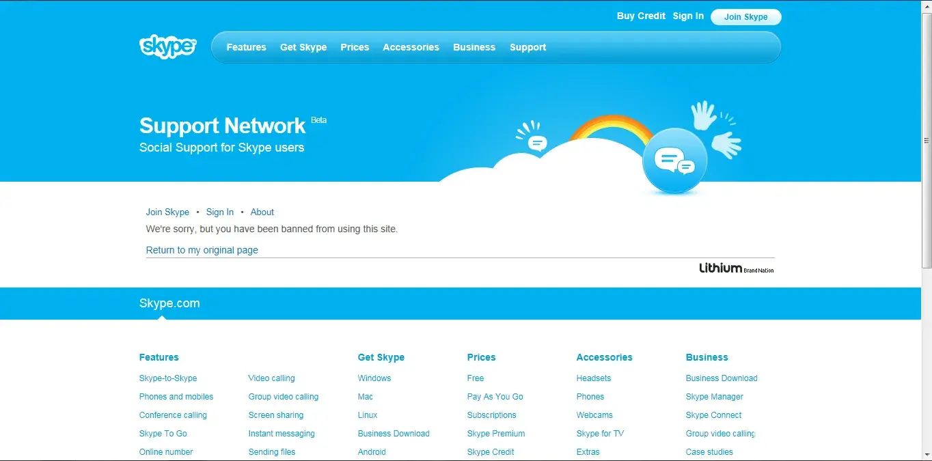932x461 pixels.
Task: Open the About link below banner
Action: point(262,212)
